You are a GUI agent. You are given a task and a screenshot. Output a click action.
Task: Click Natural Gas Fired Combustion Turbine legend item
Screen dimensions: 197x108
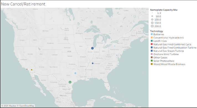[x=175, y=47]
